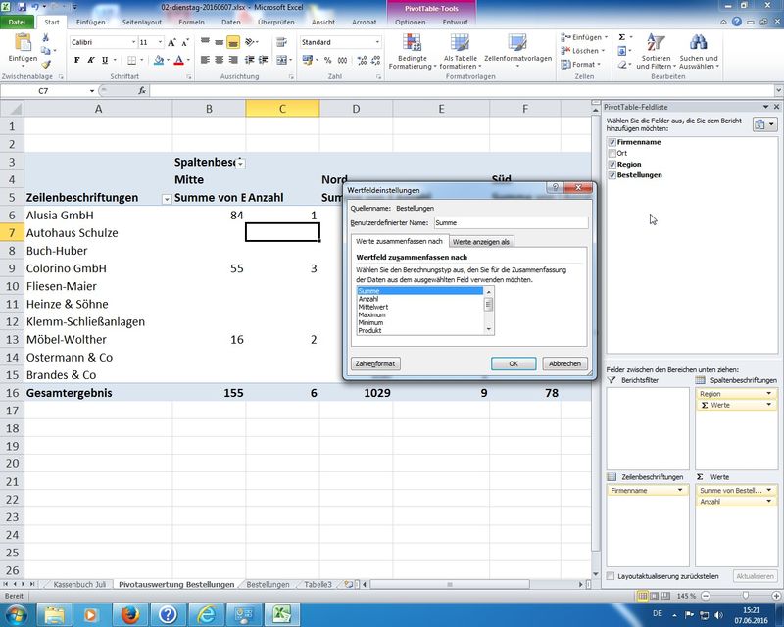The image size is (784, 627).
Task: Uncheck the Firmenname field checkbox
Action: (x=612, y=143)
